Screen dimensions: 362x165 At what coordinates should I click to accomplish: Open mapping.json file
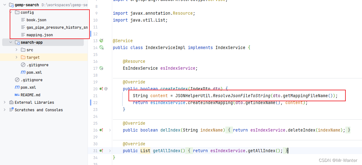click(x=39, y=35)
